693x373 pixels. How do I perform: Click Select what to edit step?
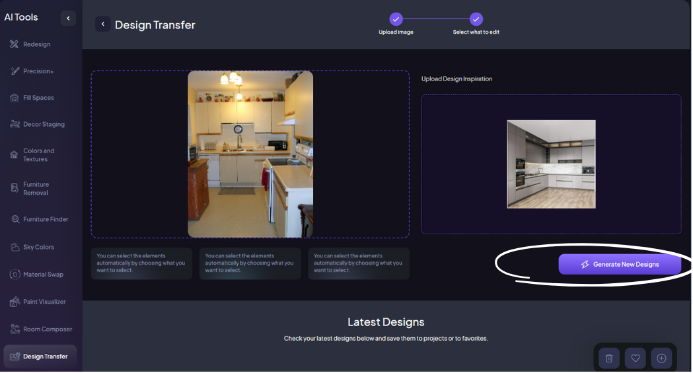[476, 19]
